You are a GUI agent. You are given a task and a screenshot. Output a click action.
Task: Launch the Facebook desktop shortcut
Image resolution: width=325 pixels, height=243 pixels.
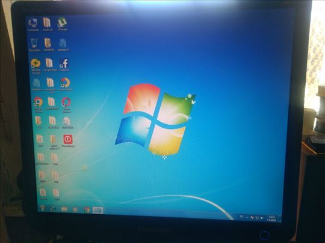(64, 65)
